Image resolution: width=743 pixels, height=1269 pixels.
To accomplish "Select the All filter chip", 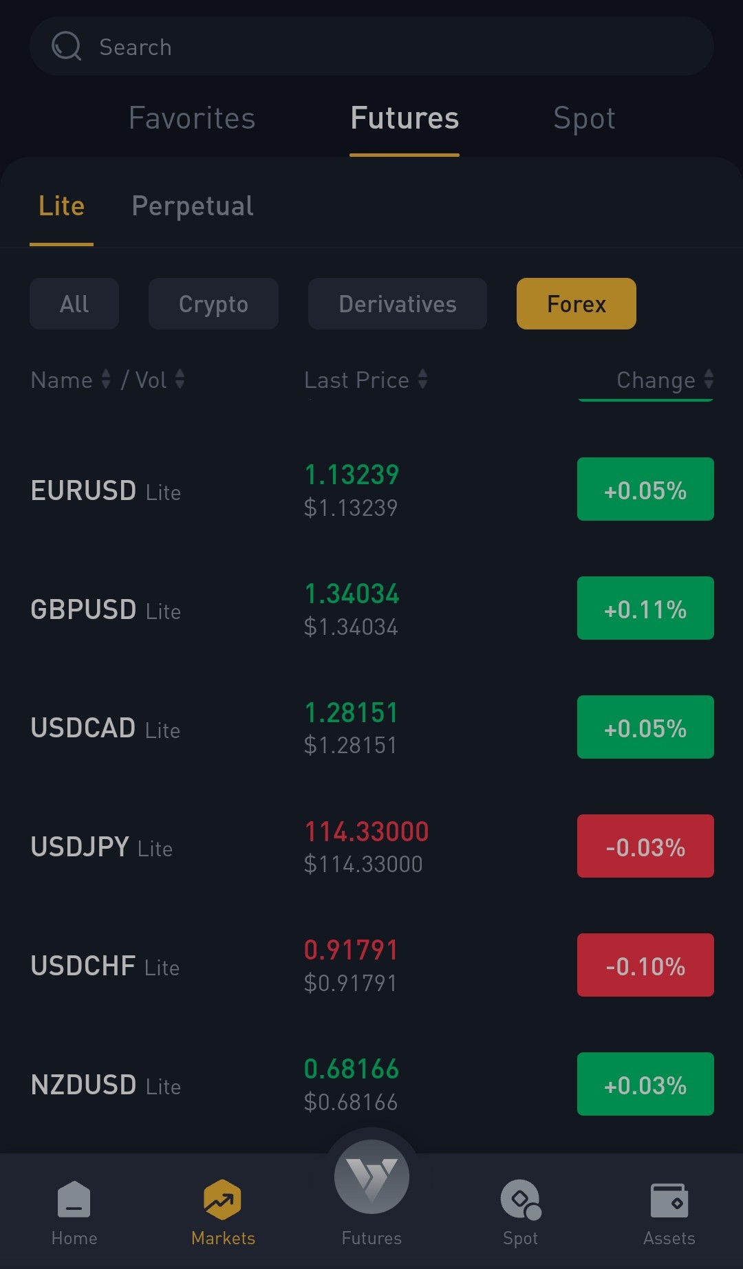I will click(74, 303).
